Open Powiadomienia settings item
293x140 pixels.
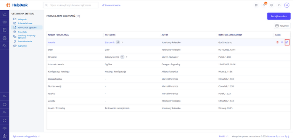point(25,41)
